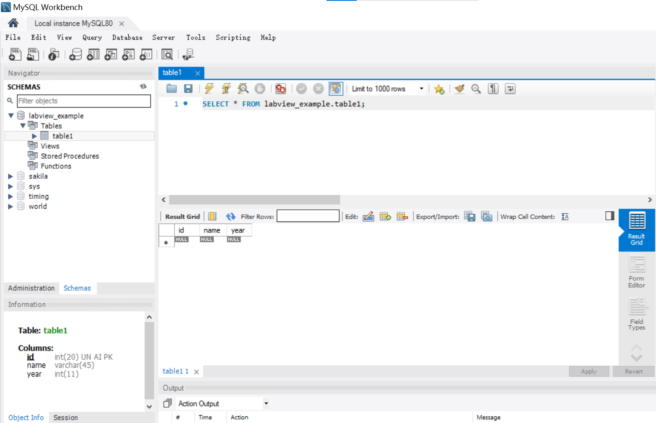Click the Create New Table icon
Viewport: 656px width, 423px height.
[x=93, y=54]
